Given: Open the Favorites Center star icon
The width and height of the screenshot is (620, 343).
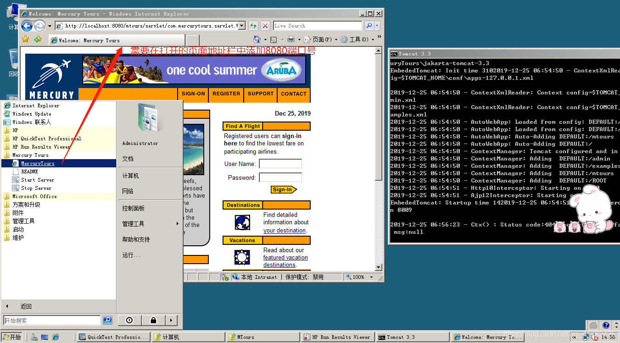Looking at the screenshot, I should [26, 39].
